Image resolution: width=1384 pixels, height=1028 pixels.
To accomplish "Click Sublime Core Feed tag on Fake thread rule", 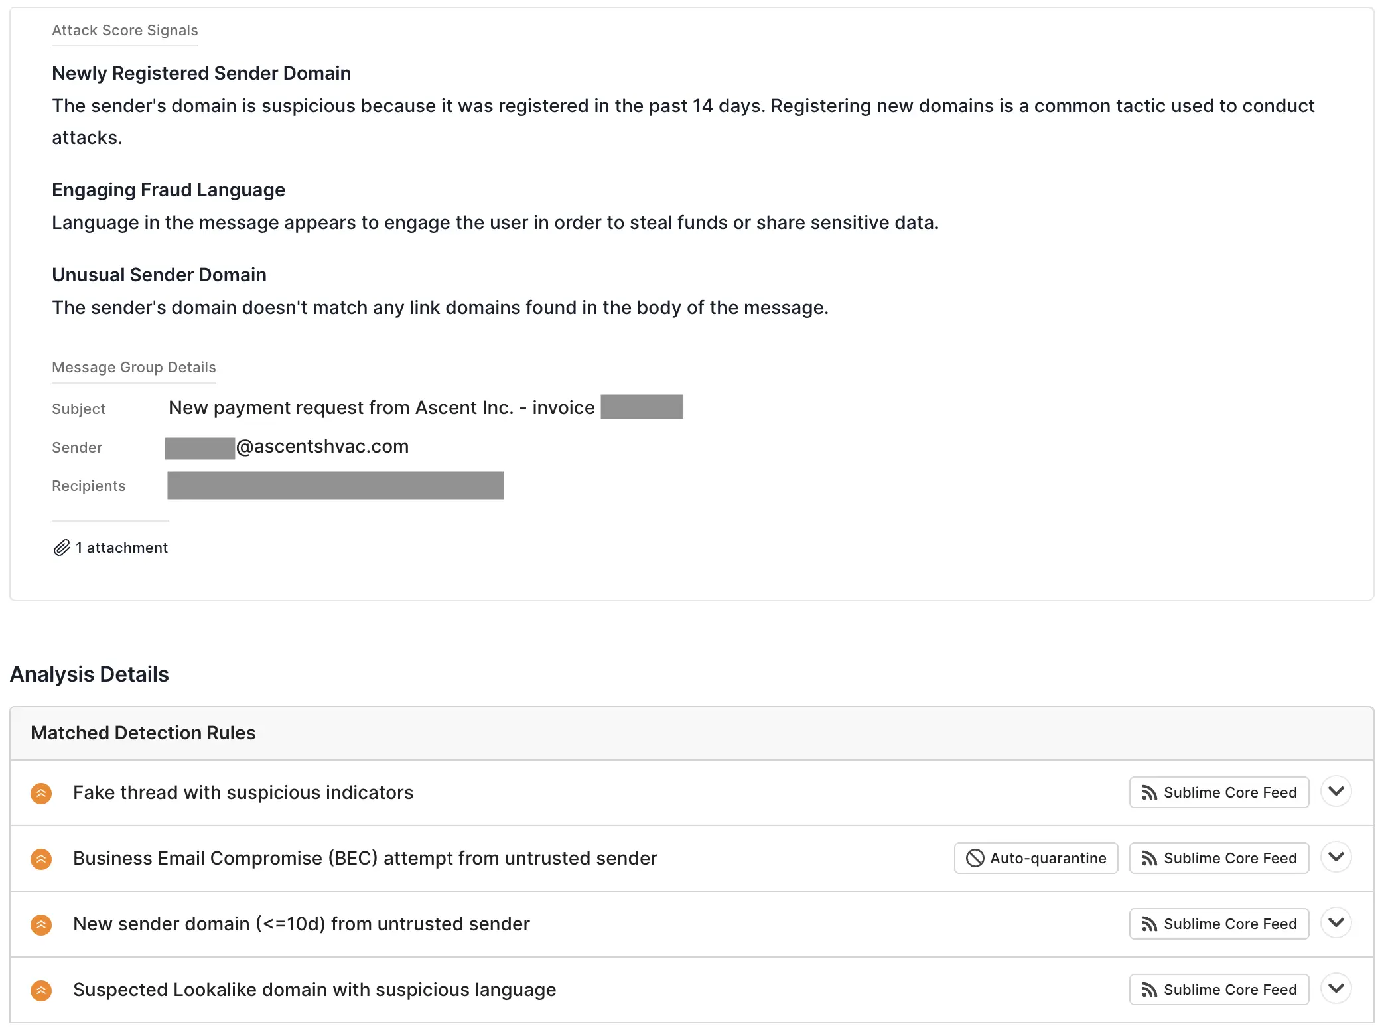I will (1219, 792).
